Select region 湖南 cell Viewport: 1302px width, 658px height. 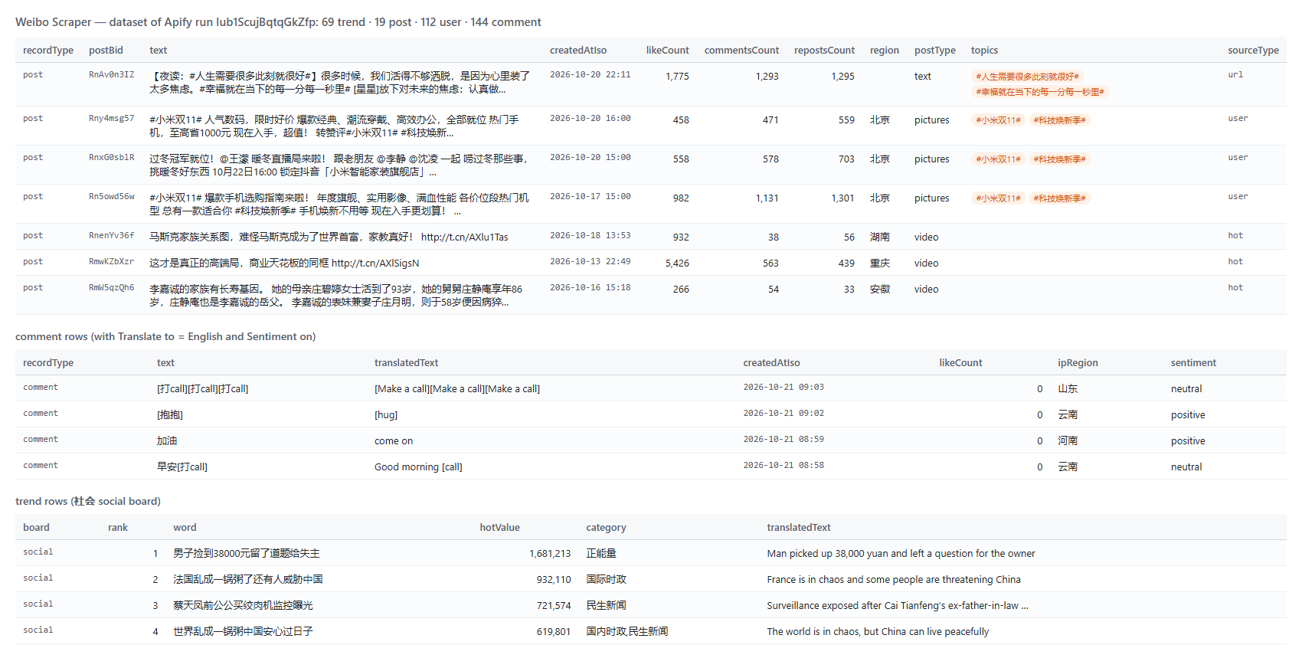[880, 237]
